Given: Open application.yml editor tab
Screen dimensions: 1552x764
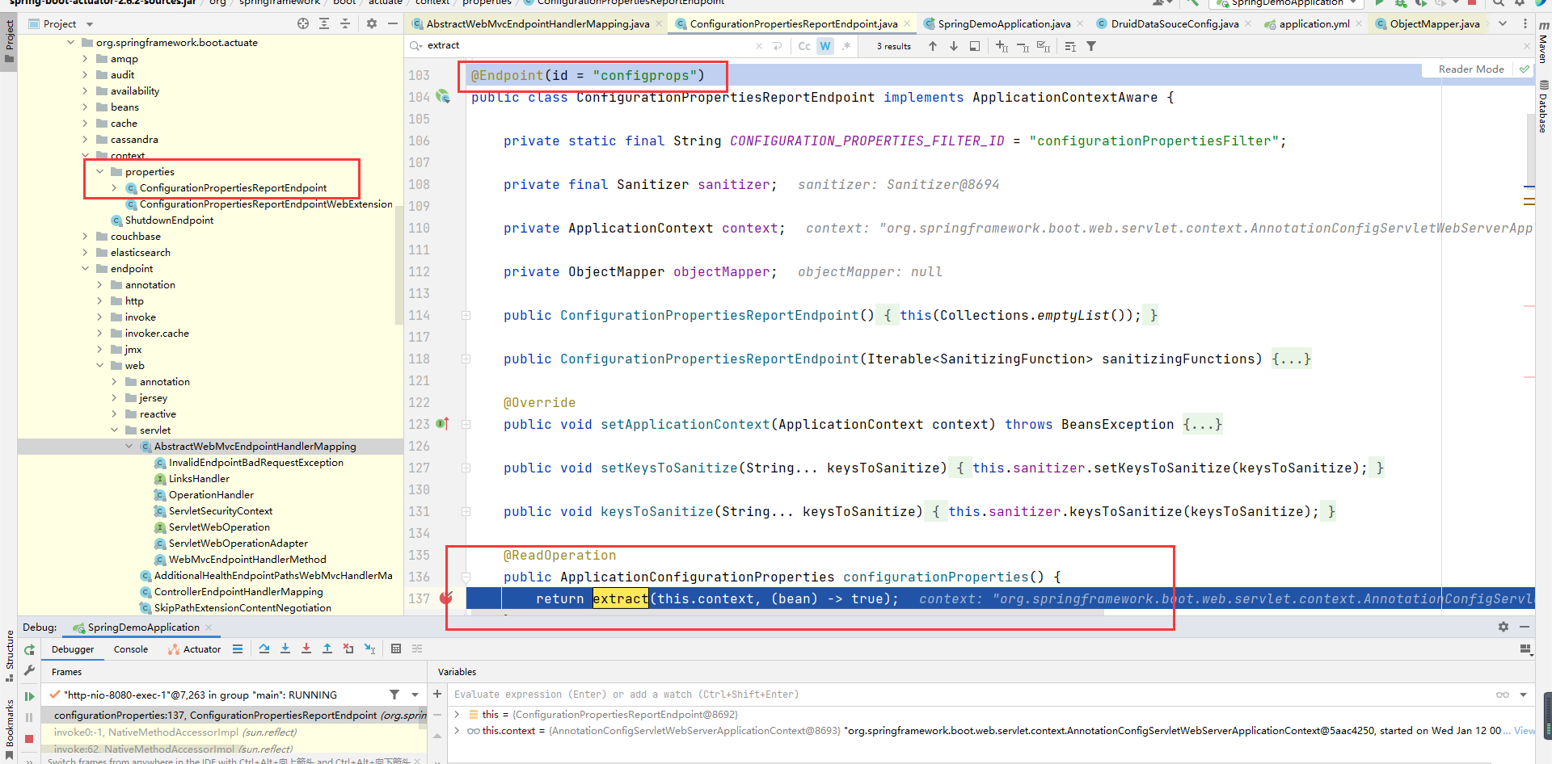Looking at the screenshot, I should point(1314,23).
